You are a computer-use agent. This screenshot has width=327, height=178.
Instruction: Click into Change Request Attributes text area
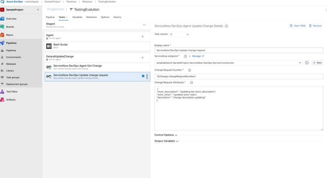tap(239, 108)
